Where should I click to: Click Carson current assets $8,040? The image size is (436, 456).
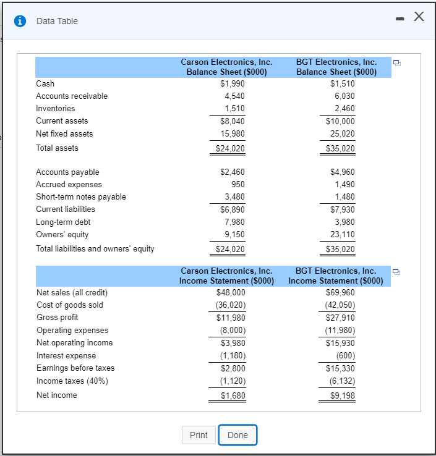coord(233,121)
